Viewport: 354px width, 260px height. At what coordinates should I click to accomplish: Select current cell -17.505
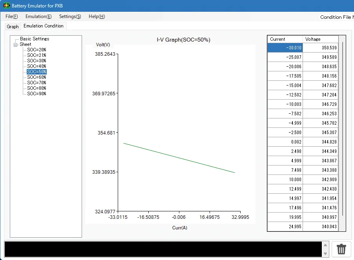coord(285,76)
